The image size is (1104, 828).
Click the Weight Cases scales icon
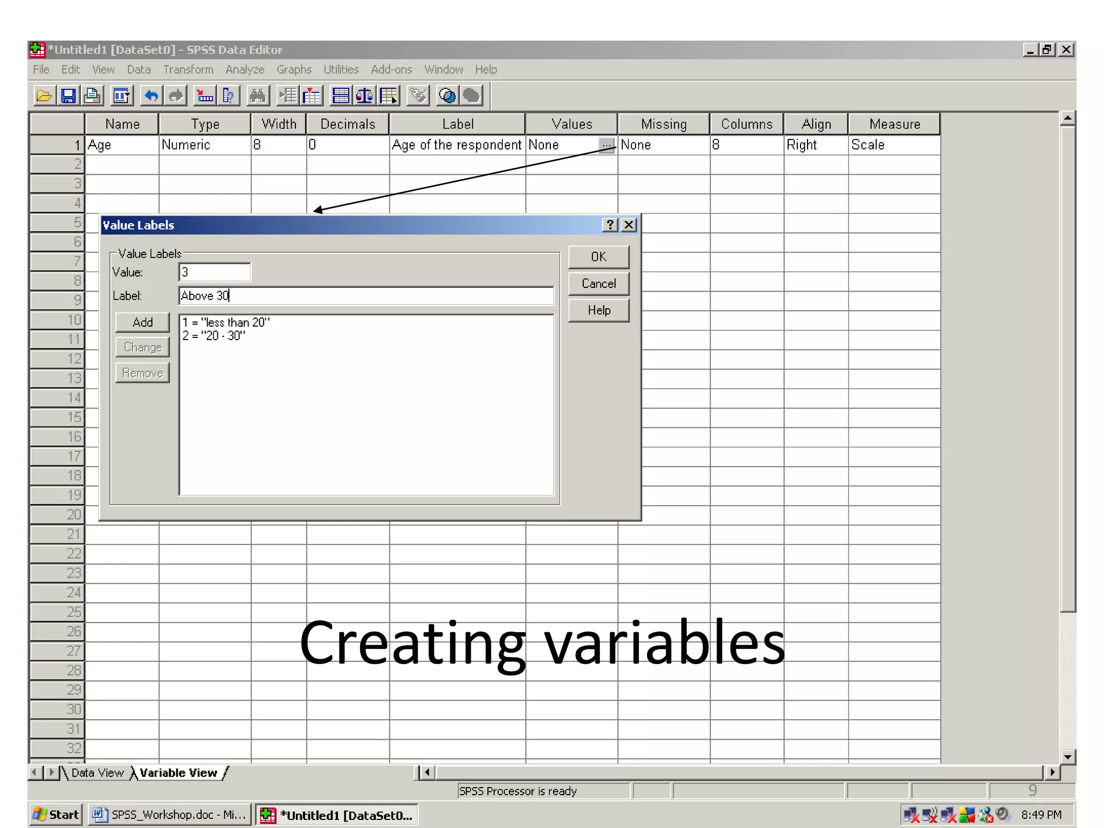click(364, 96)
